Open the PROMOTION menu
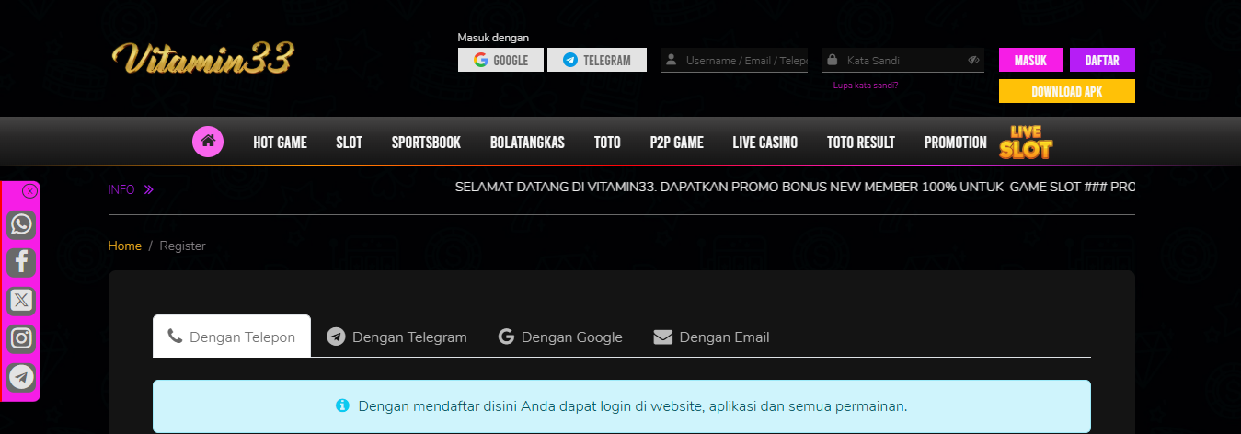Viewport: 1241px width, 434px height. (956, 143)
